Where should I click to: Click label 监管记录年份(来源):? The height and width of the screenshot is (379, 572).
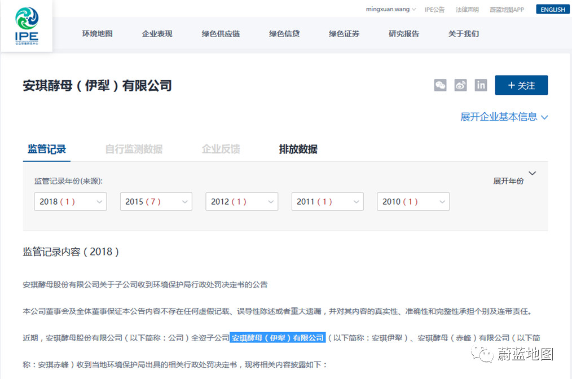tap(69, 181)
